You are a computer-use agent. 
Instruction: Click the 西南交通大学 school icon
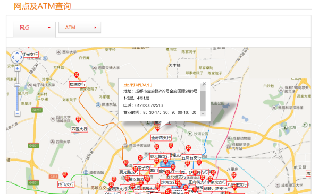pyautogui.click(x=94, y=68)
